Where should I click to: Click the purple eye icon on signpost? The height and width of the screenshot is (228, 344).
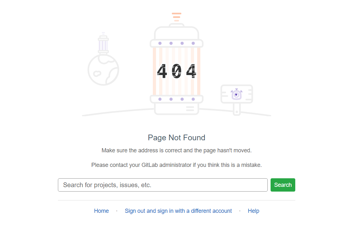(236, 94)
